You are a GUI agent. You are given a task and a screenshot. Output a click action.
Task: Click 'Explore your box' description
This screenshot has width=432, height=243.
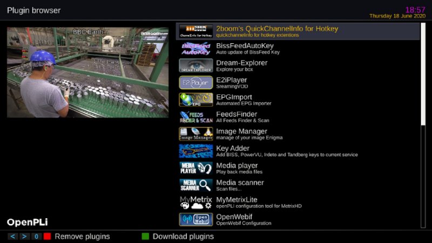tap(234, 70)
